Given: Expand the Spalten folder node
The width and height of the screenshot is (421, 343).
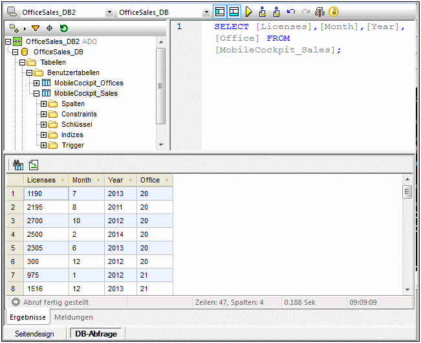Looking at the screenshot, I should [44, 104].
